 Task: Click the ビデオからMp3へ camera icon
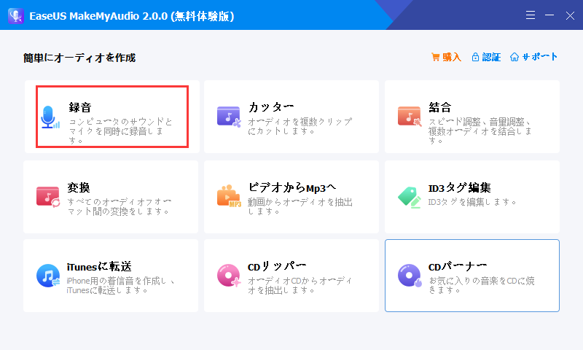pos(229,195)
